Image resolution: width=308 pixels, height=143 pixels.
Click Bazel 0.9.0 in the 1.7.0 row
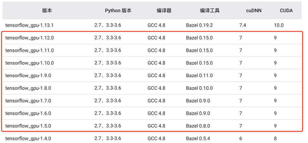point(198,101)
